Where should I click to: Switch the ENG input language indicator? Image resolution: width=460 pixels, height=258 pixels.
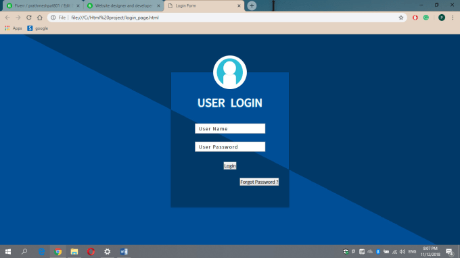pos(412,251)
